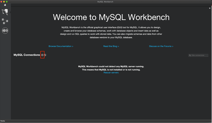Screen dimensions: 212x123
Task: Click the 'could not detect any MySQL server' message
Action: (111, 66)
